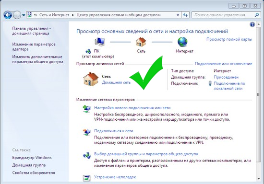Click homegroup spheres icon beside 'Выбор домашней группы'

pos(87,155)
